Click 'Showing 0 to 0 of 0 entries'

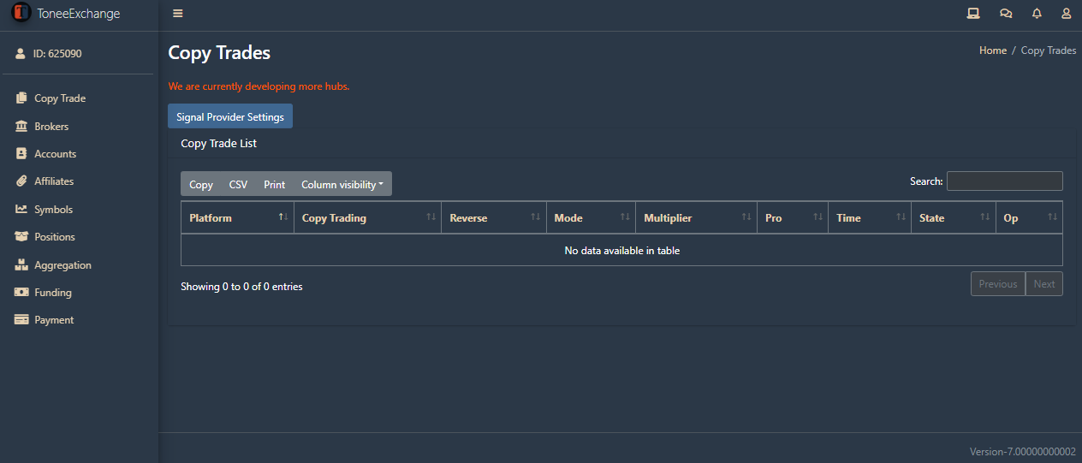[x=241, y=287]
